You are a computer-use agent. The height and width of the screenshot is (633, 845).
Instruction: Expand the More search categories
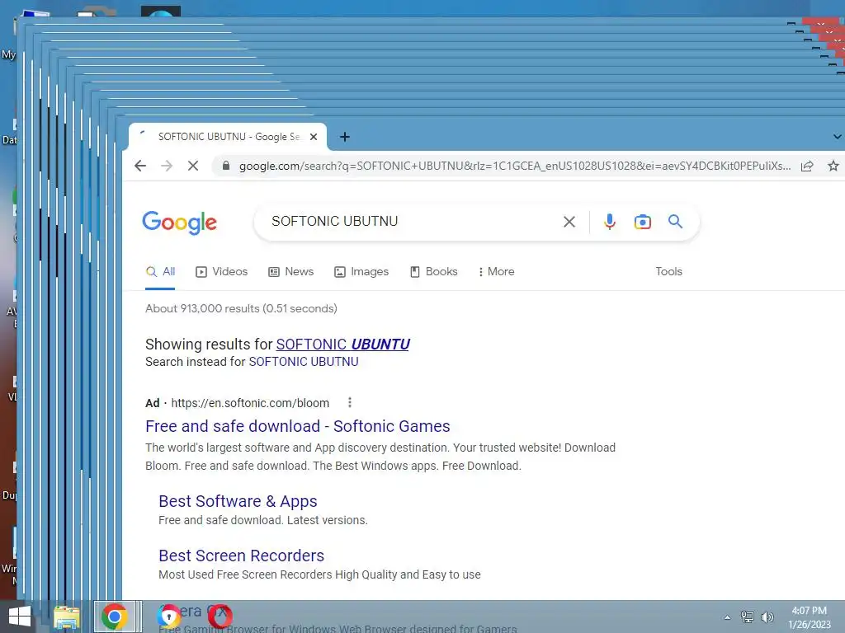point(496,272)
